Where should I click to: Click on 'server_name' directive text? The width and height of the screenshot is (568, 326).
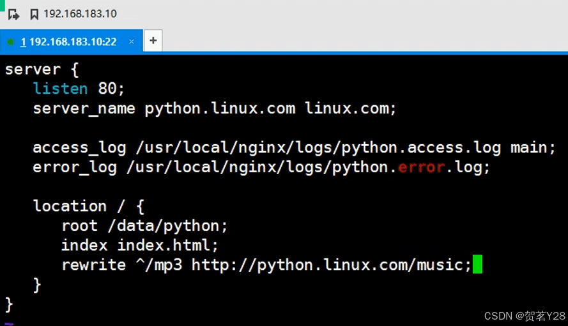pos(84,108)
